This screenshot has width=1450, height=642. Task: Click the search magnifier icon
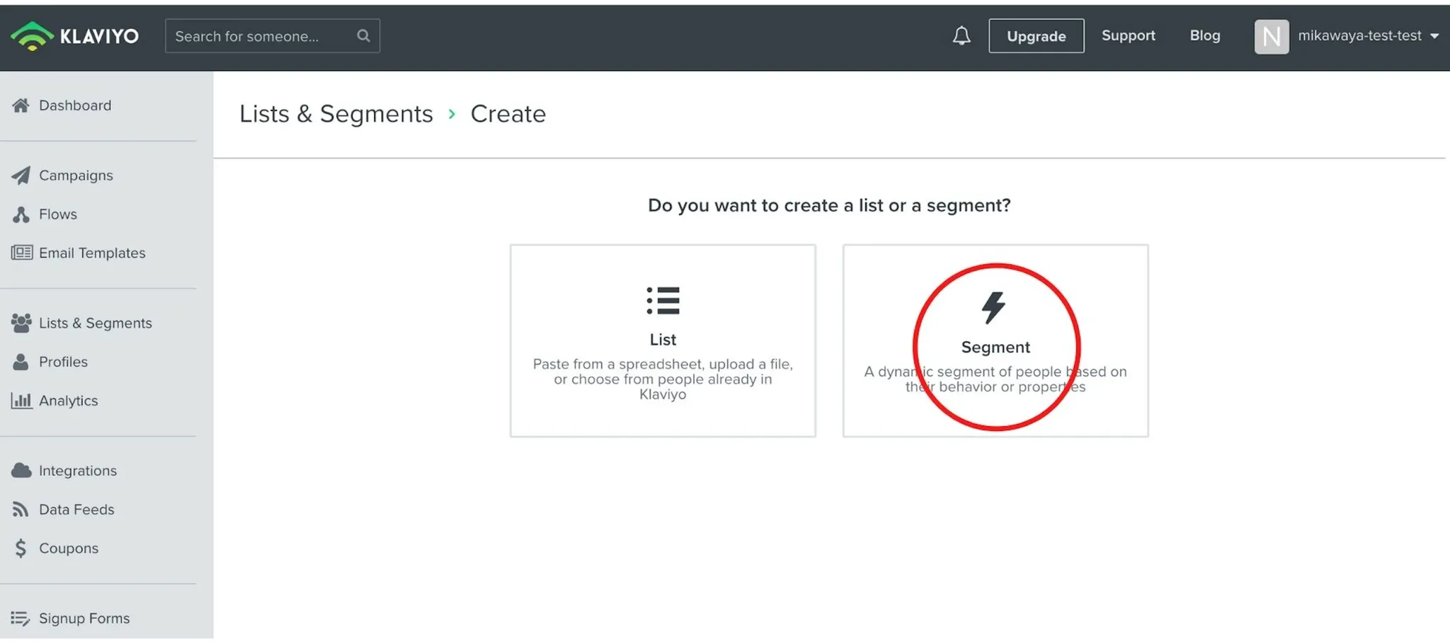click(363, 35)
